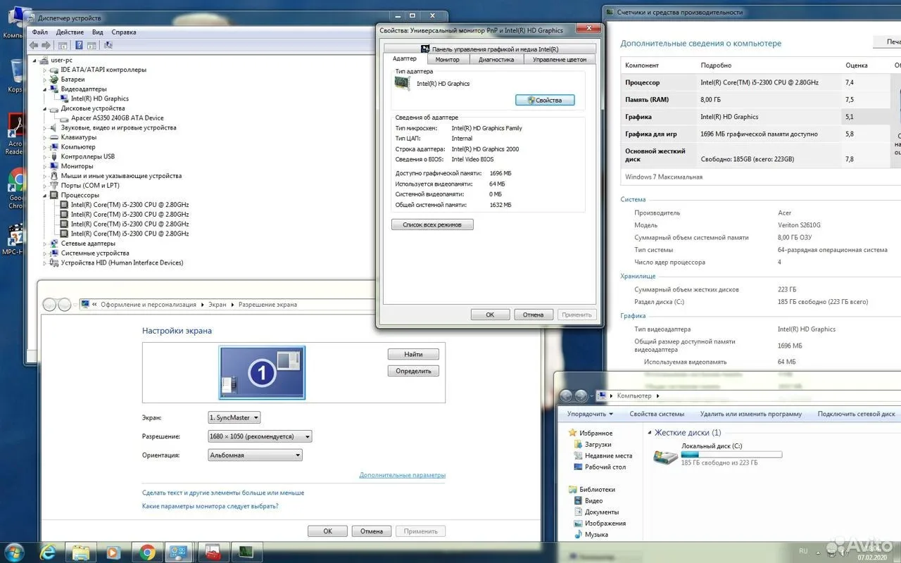The width and height of the screenshot is (901, 563).
Task: Click Сделать текст и другие элементы больше link
Action: pos(223,493)
